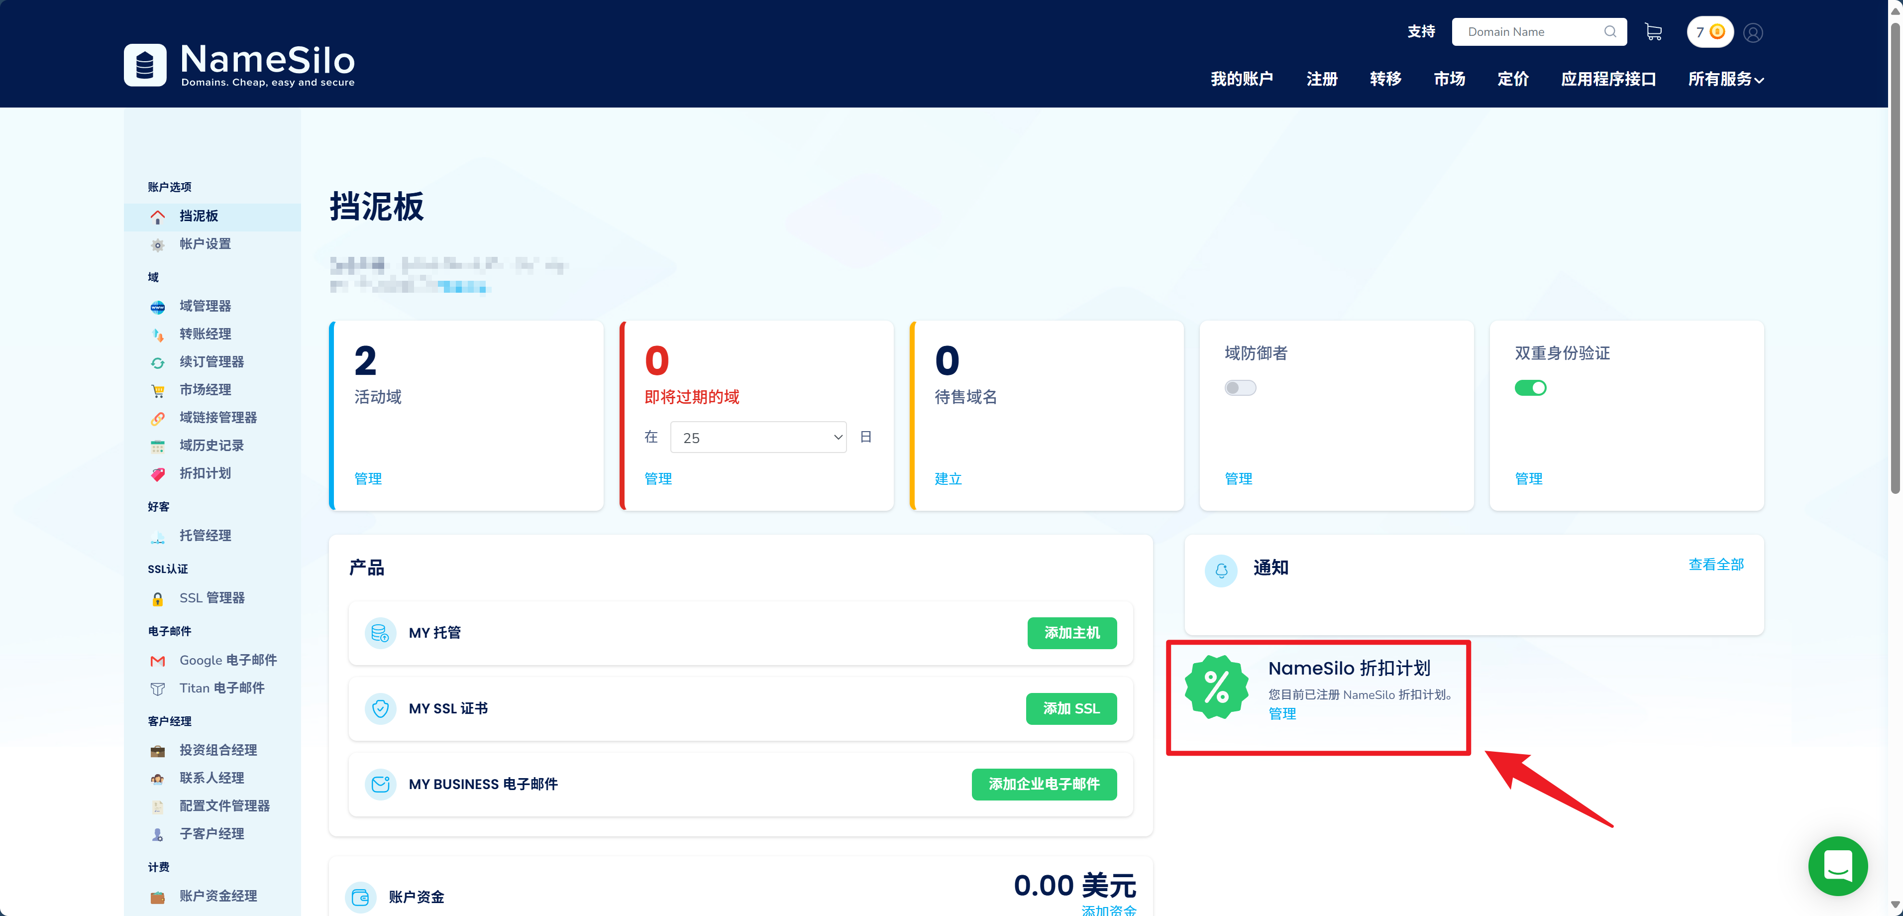Screen dimensions: 1903x916
Task: Open 域历史记录 in the sidebar
Action: (x=211, y=446)
